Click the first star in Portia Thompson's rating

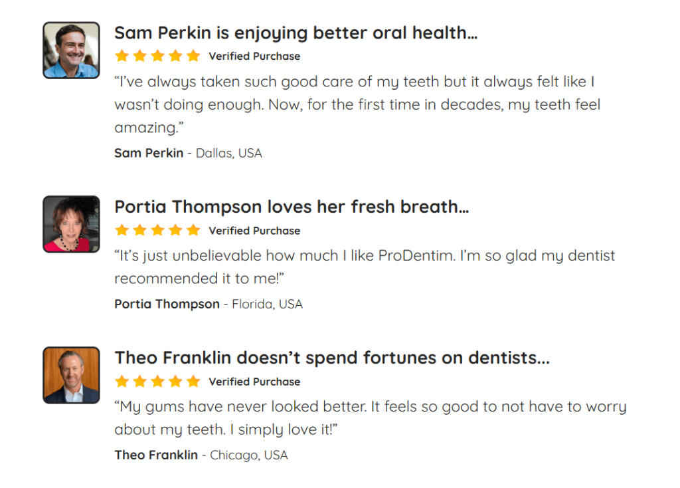[122, 230]
